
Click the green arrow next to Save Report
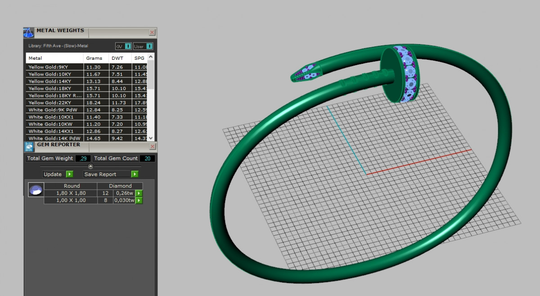pyautogui.click(x=135, y=174)
